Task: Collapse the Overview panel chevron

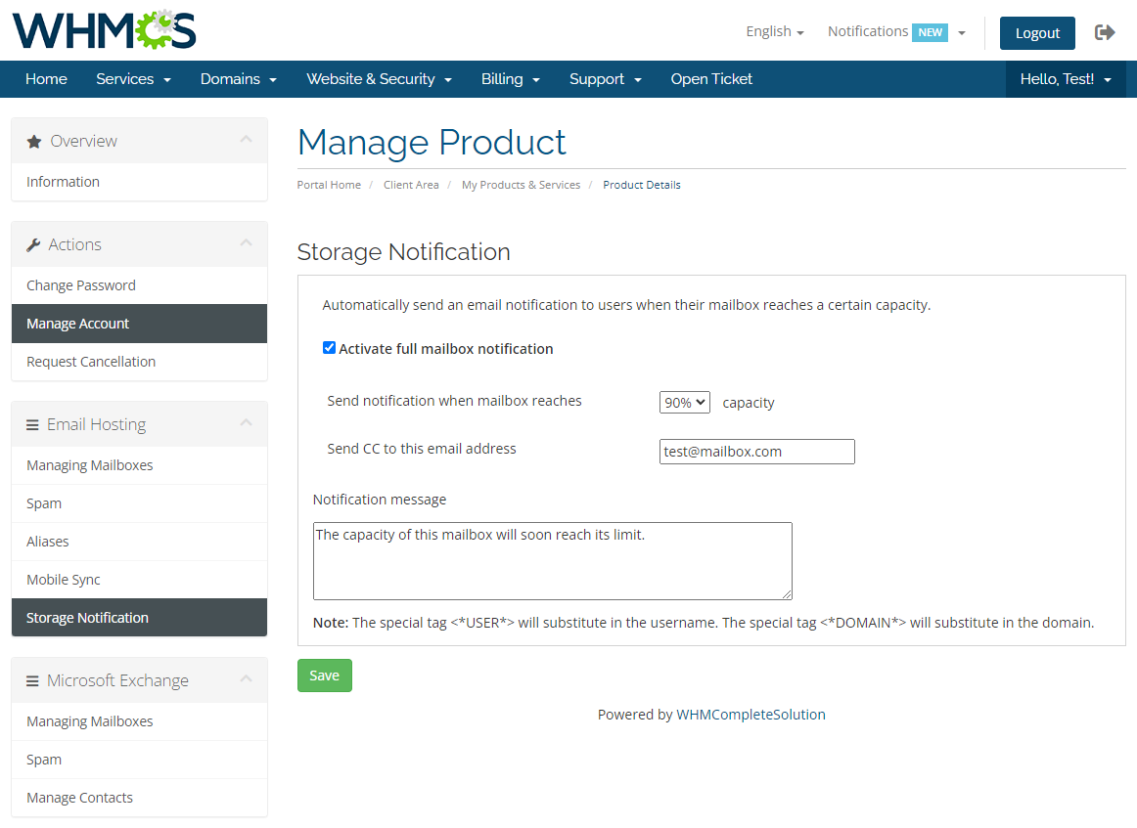Action: tap(246, 140)
